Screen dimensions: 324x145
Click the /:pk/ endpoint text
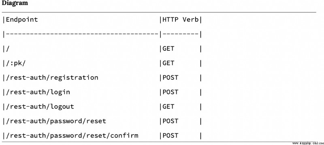click(x=16, y=63)
